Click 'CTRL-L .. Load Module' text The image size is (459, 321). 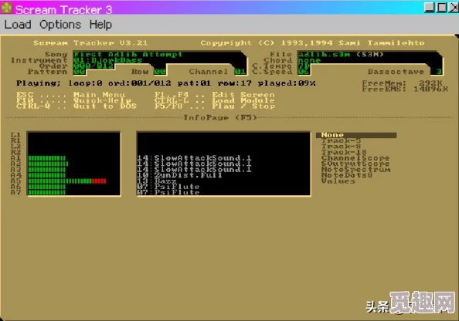pyautogui.click(x=215, y=100)
